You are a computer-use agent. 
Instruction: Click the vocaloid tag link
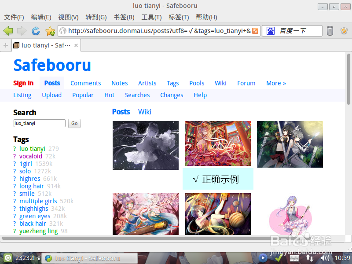coord(31,156)
